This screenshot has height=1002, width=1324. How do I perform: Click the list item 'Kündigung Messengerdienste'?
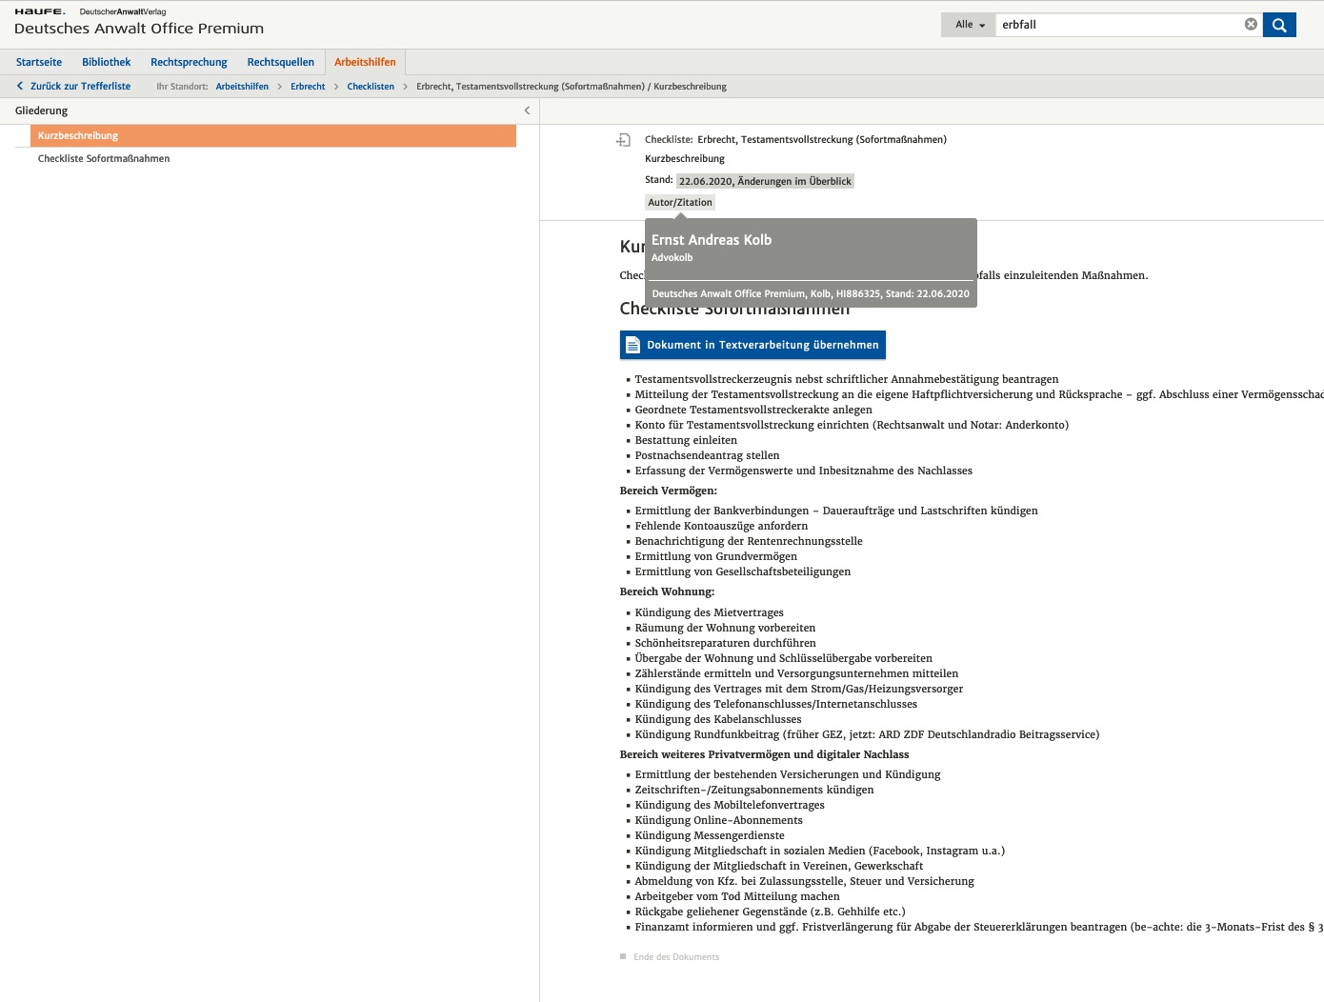[x=710, y=835]
